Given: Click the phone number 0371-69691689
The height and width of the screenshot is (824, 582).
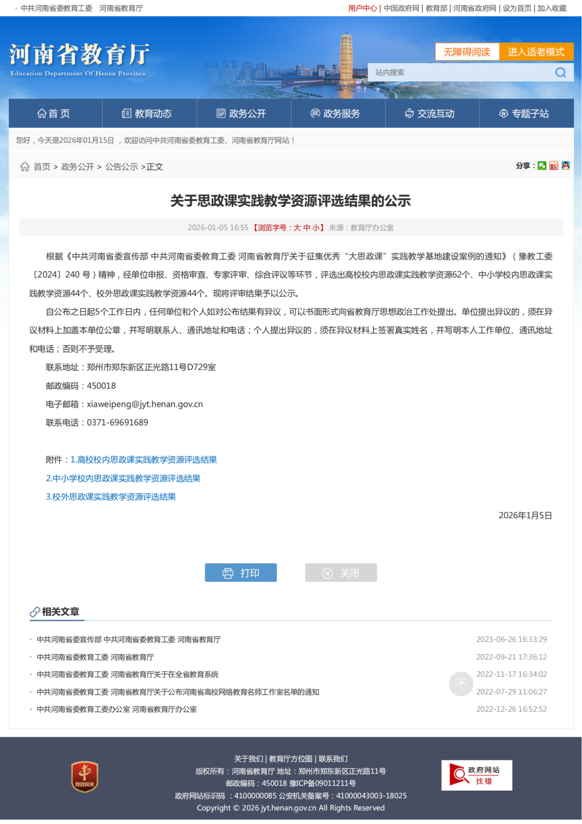Looking at the screenshot, I should (x=117, y=422).
